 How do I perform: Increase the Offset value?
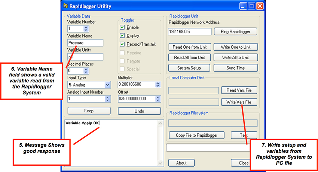(x=158, y=97)
